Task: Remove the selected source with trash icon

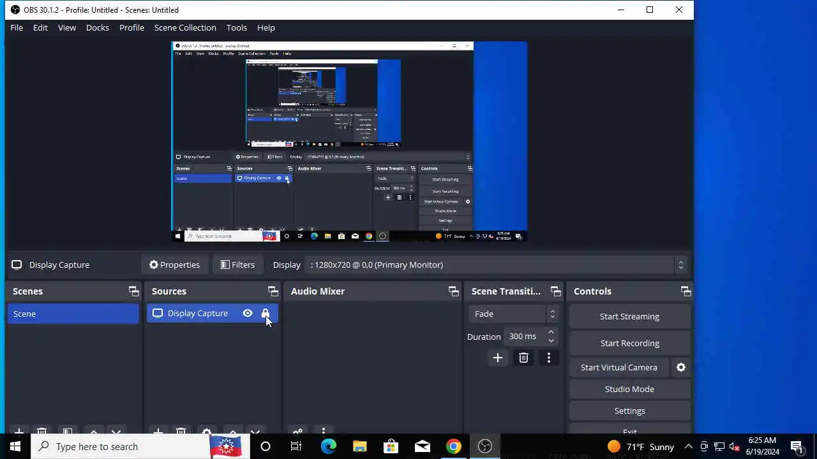Action: 181,431
